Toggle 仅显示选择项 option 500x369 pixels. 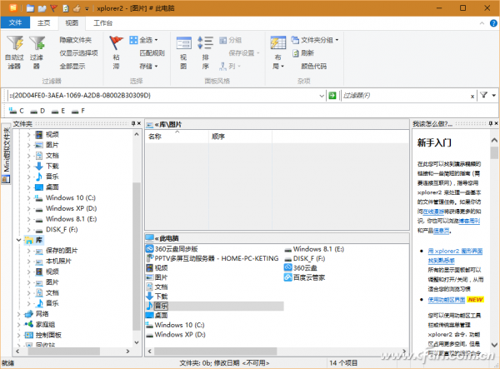click(79, 53)
